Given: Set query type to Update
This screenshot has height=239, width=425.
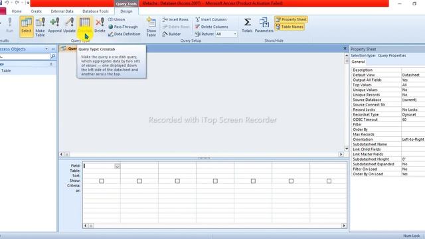Looking at the screenshot, I should point(69,25).
